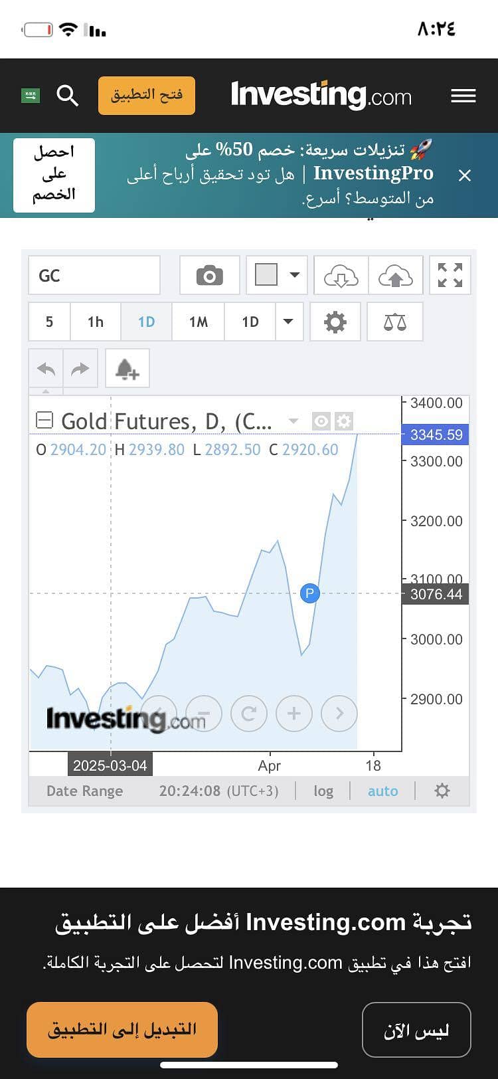Open the hamburger main menu
Viewport: 498px width, 1079px height.
click(x=463, y=96)
